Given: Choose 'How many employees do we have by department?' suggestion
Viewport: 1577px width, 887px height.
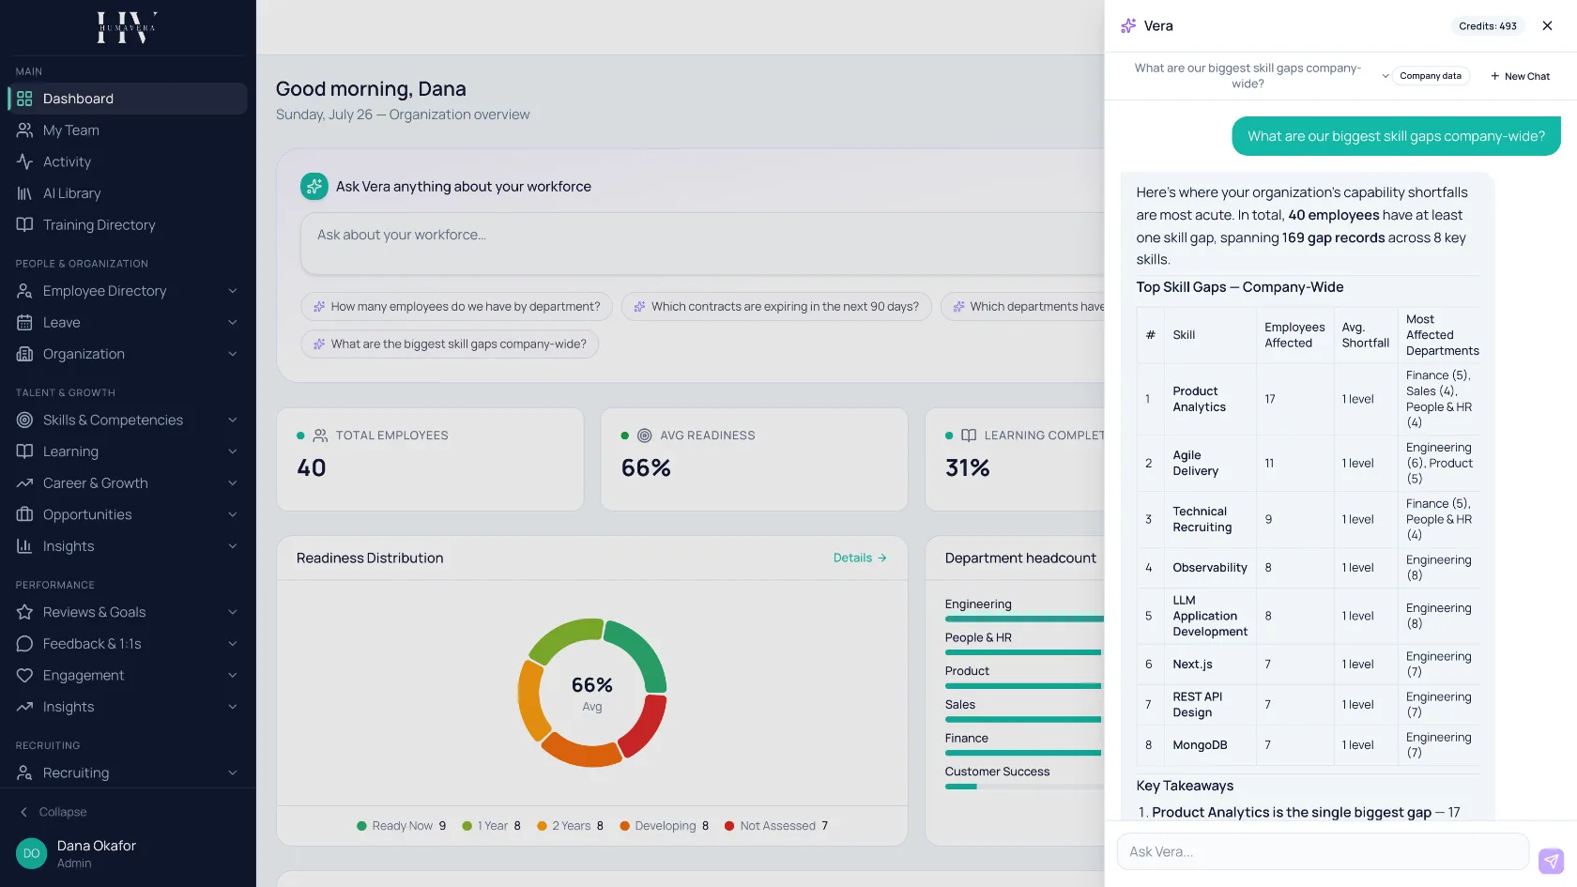Looking at the screenshot, I should click(x=456, y=307).
